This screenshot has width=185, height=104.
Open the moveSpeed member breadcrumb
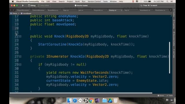click(26, 14)
